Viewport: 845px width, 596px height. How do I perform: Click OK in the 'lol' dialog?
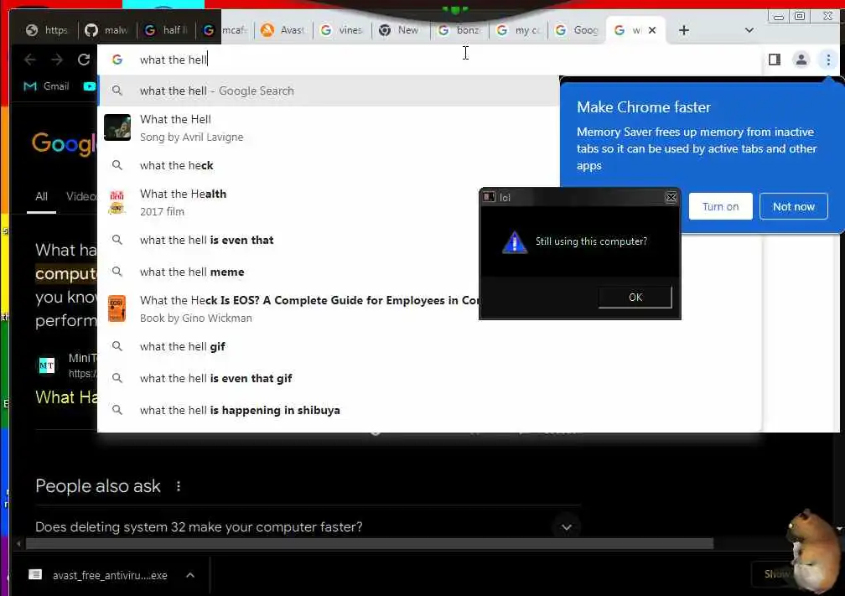635,297
